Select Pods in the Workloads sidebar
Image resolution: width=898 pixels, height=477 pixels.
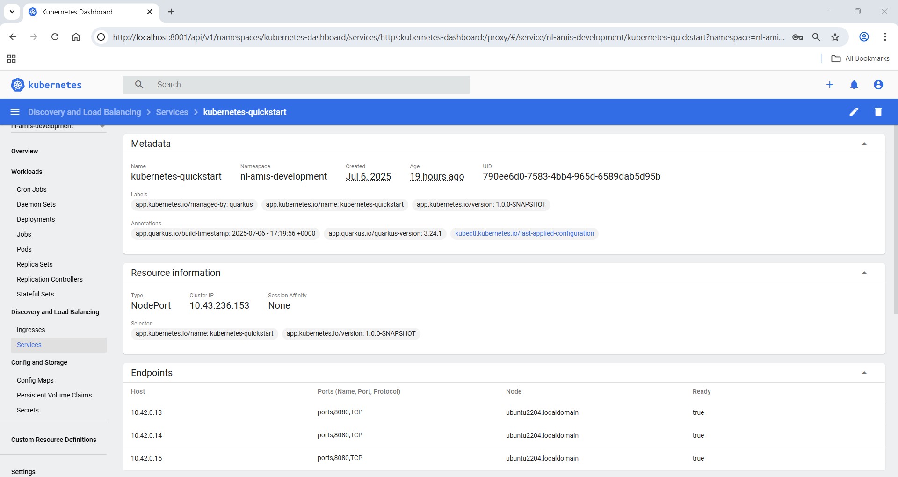(24, 249)
